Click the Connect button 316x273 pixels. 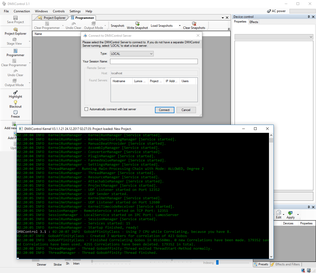[164, 110]
